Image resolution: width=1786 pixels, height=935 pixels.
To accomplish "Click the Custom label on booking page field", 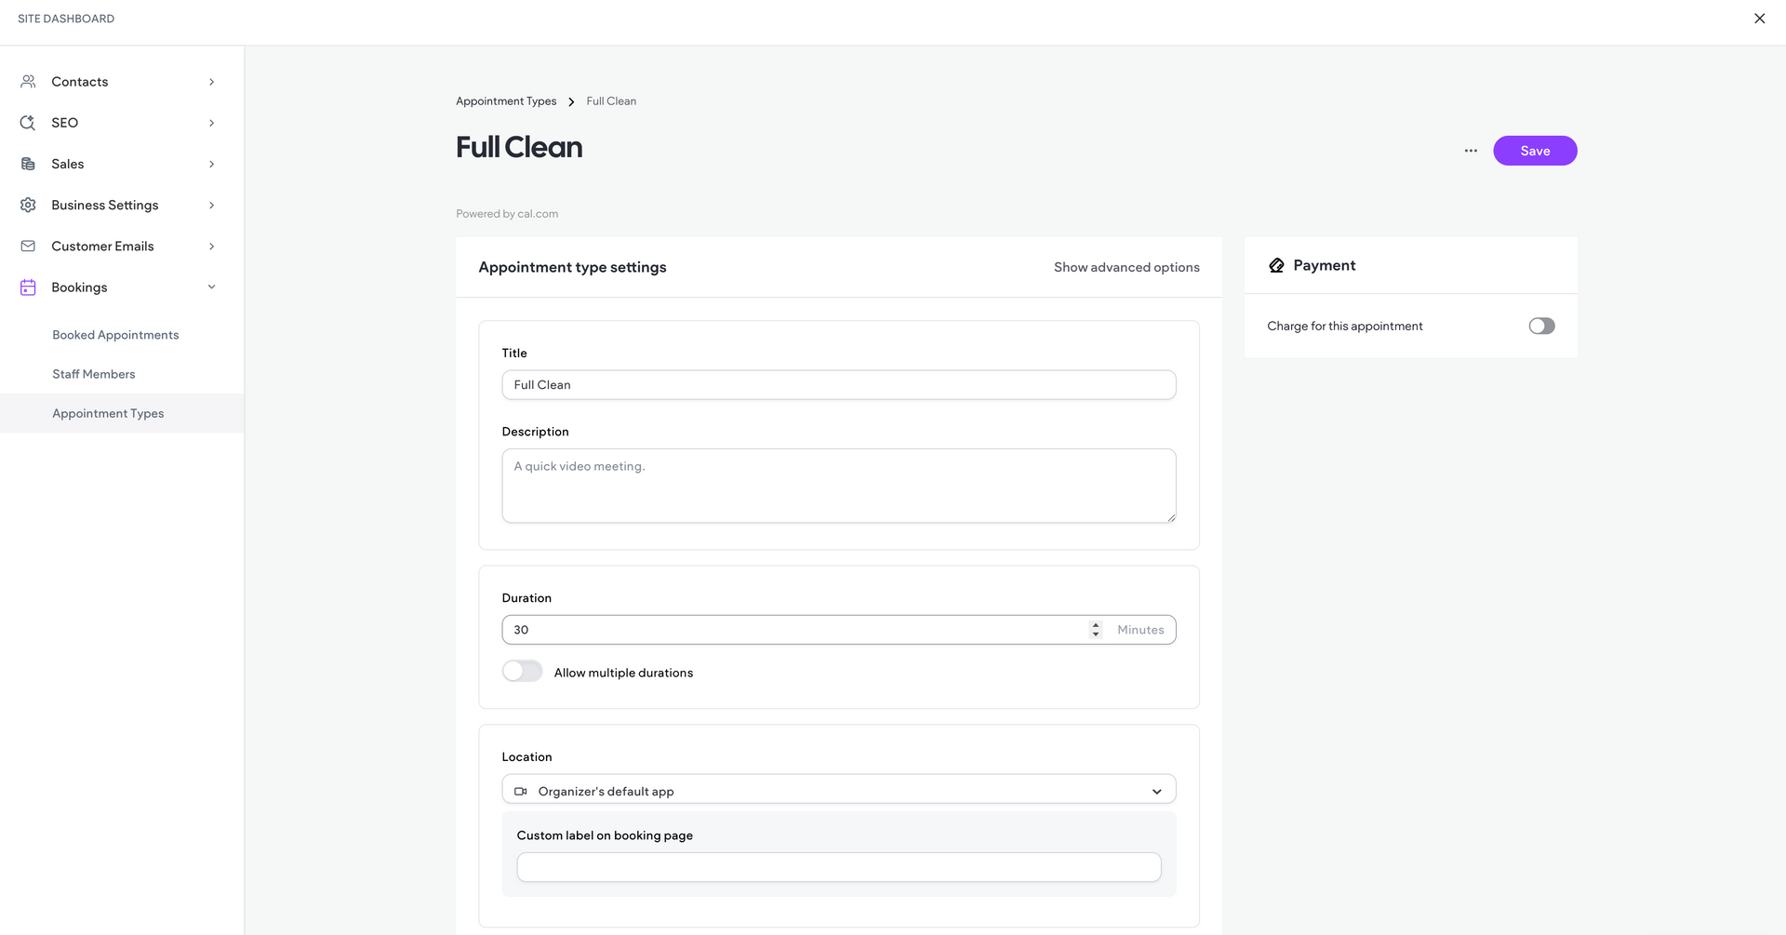I will [838, 866].
